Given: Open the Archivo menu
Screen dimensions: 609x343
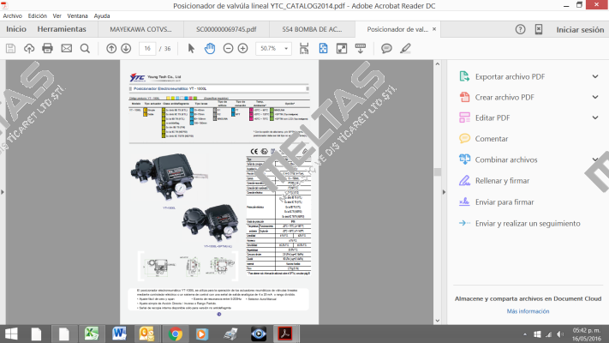Looking at the screenshot, I should (13, 16).
